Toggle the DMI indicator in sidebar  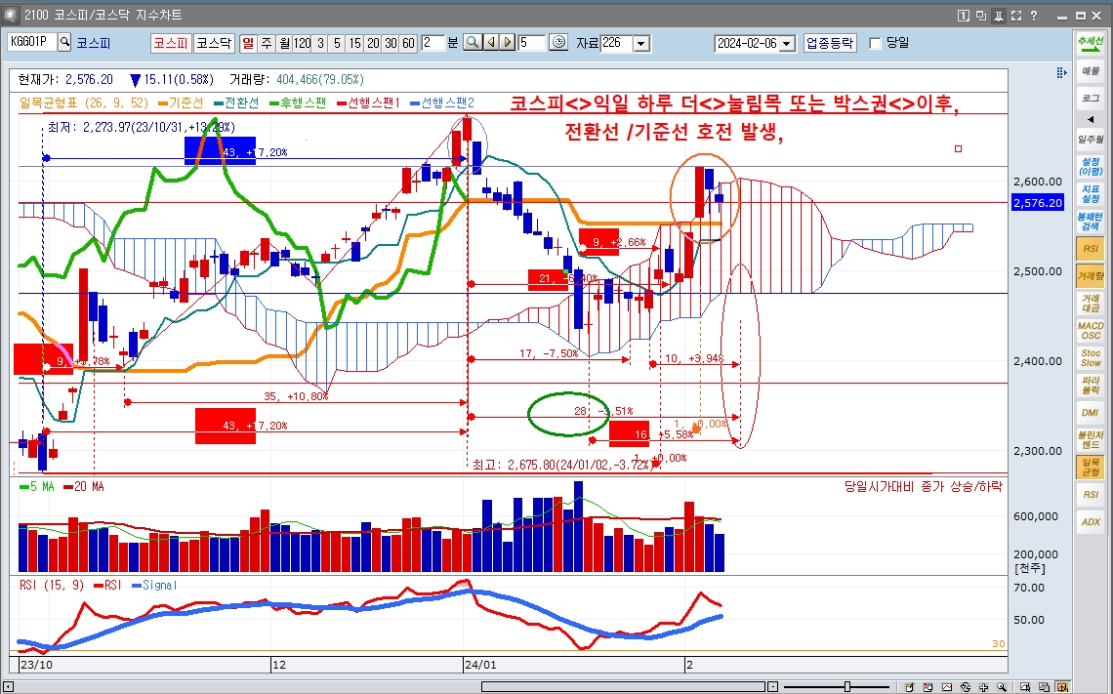coord(1091,412)
